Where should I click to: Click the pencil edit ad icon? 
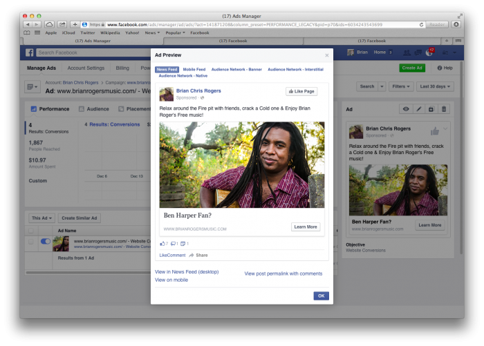click(418, 109)
